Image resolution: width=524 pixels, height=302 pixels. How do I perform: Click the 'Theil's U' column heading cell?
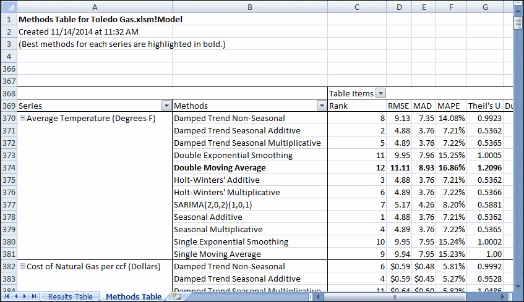point(485,106)
